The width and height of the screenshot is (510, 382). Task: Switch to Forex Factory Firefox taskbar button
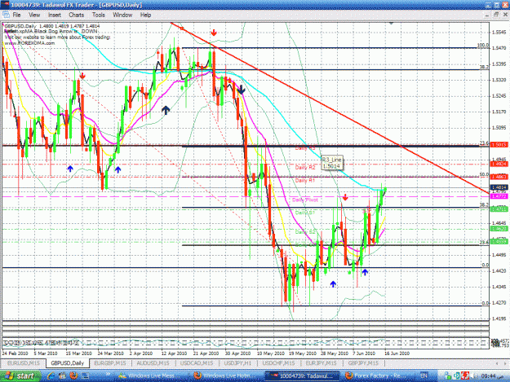click(377, 375)
